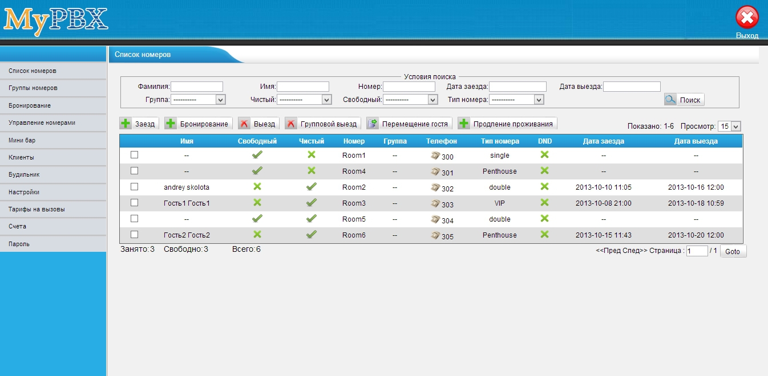Click the phone icon for extension 303
Viewport: 768px width, 376px height.
point(435,203)
